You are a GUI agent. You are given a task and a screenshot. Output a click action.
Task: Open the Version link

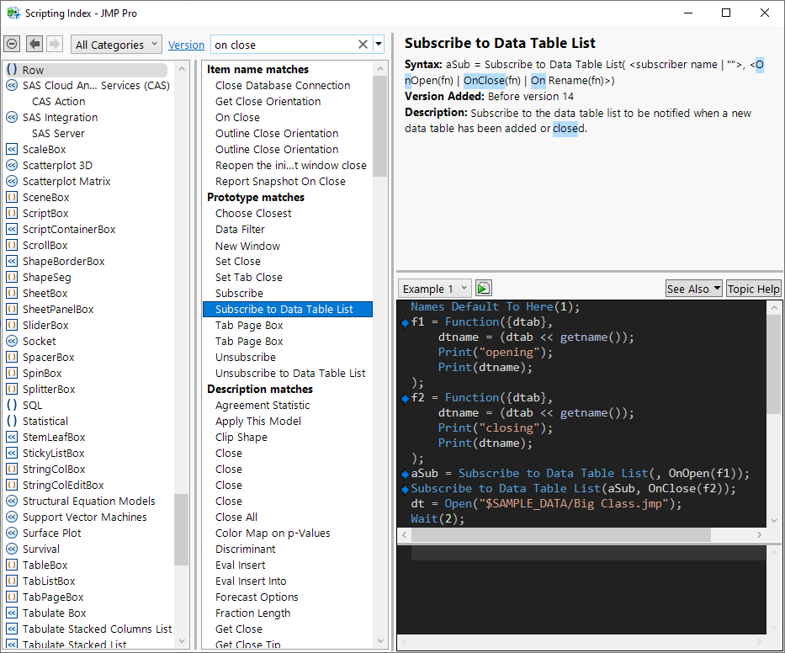(186, 45)
